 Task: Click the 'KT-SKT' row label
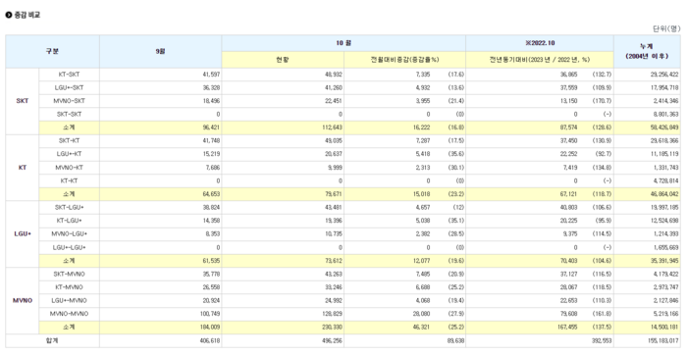click(x=70, y=75)
